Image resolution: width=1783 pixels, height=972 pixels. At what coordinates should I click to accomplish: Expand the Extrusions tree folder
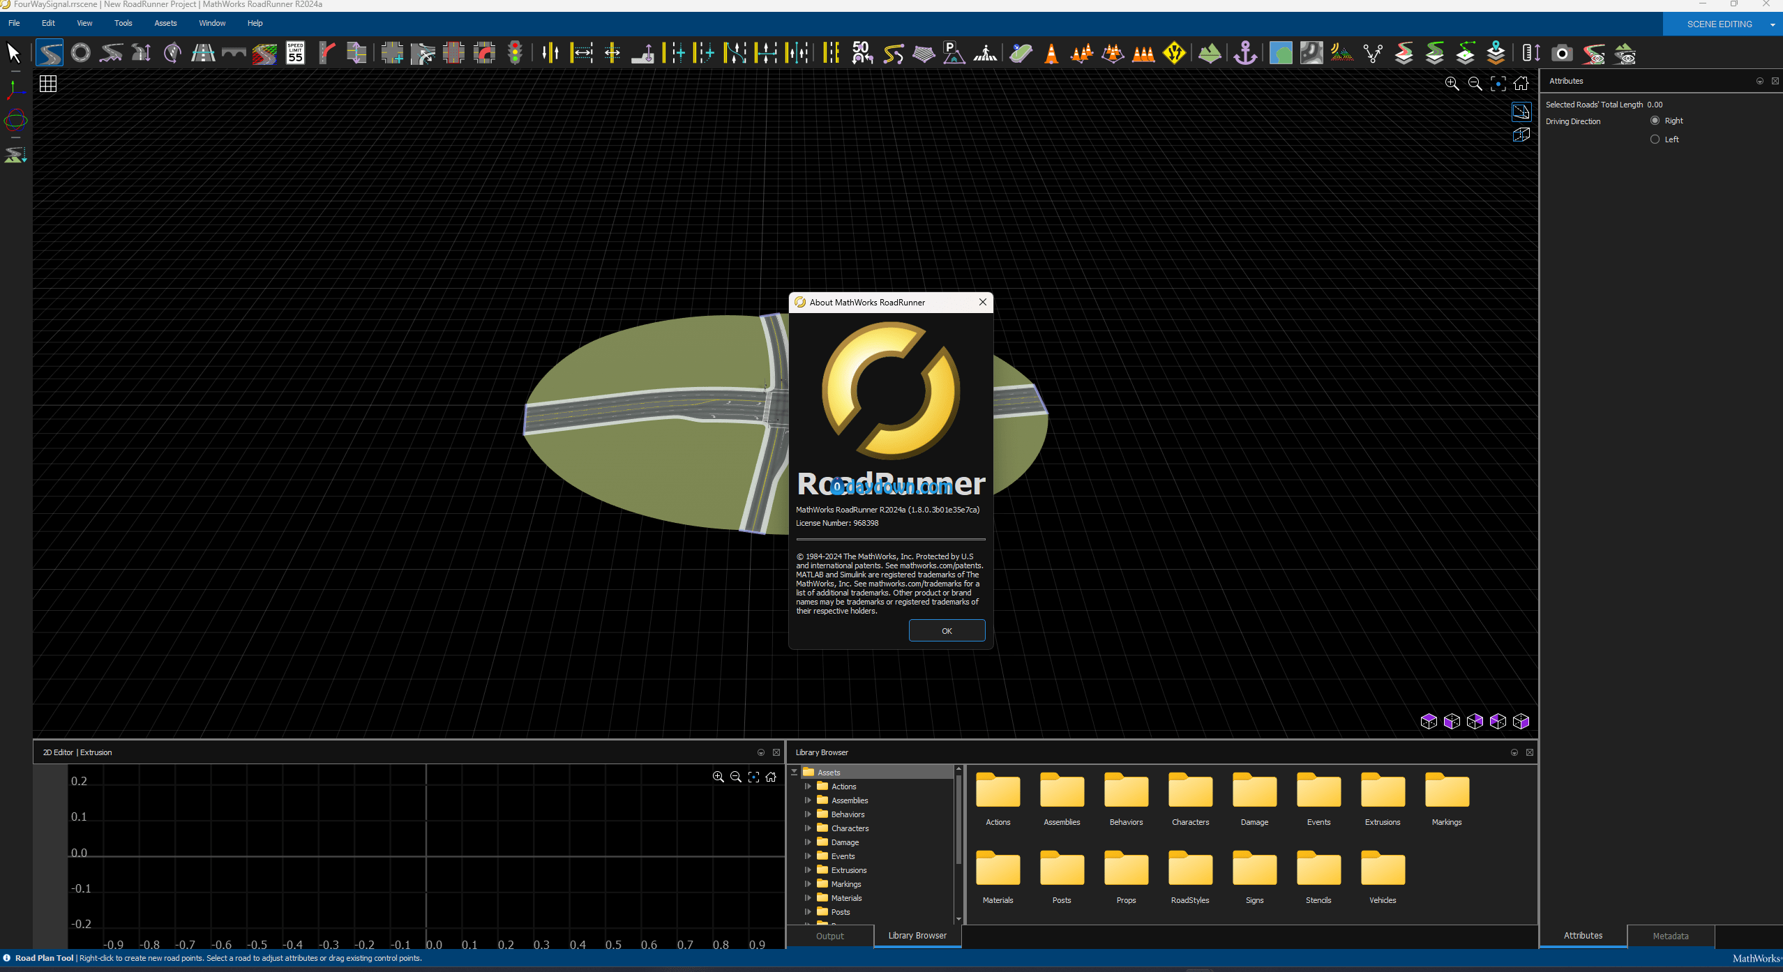808,870
